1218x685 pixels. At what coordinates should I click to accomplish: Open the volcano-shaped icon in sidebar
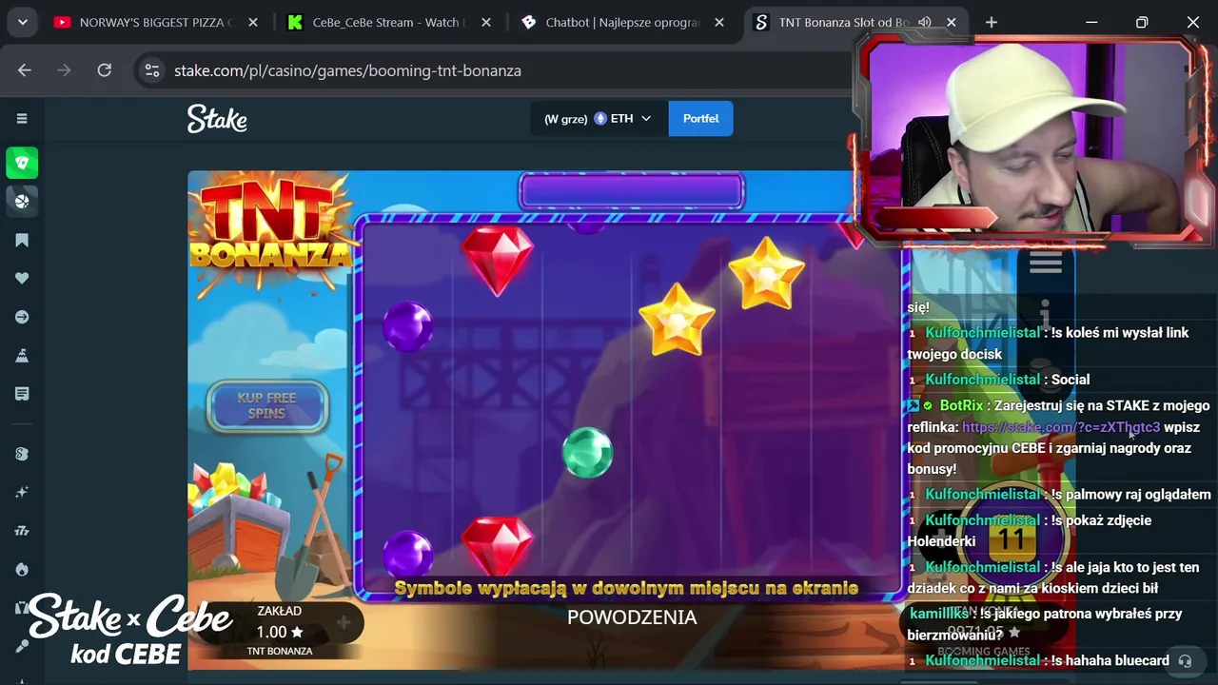point(22,355)
